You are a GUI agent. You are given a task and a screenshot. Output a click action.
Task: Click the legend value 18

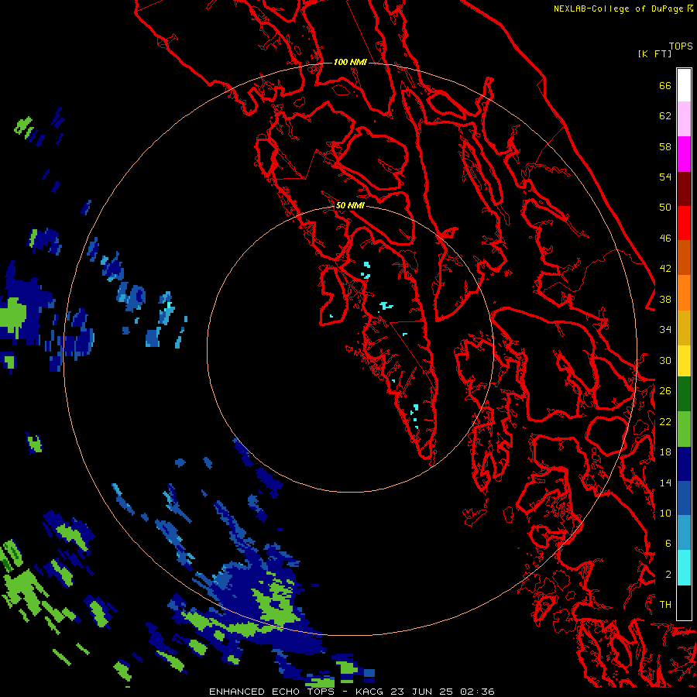pos(665,452)
